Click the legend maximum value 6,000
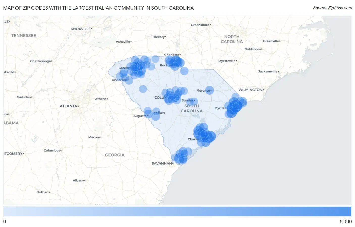This screenshot has width=355, height=227. pyautogui.click(x=345, y=221)
